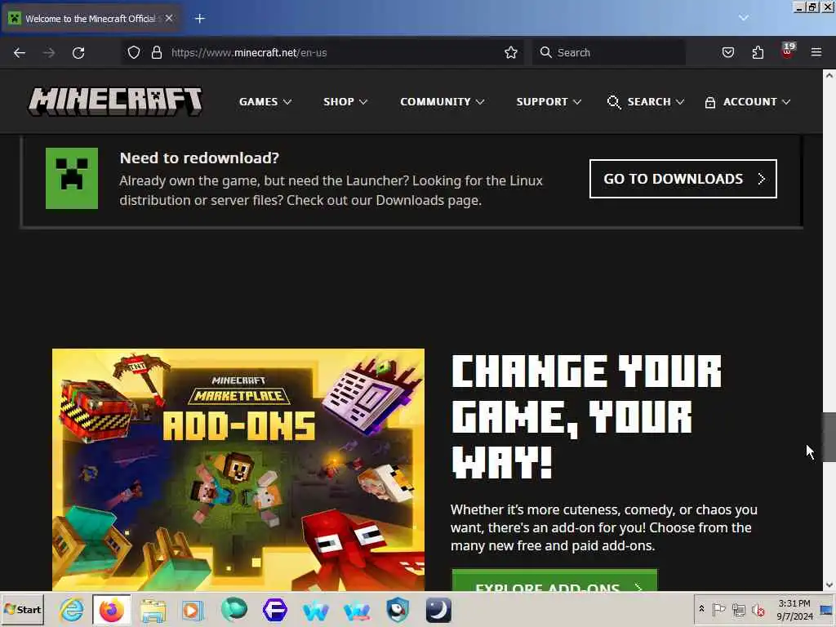Click the lock icon beside ACCOUNT
The image size is (836, 627).
pos(709,102)
